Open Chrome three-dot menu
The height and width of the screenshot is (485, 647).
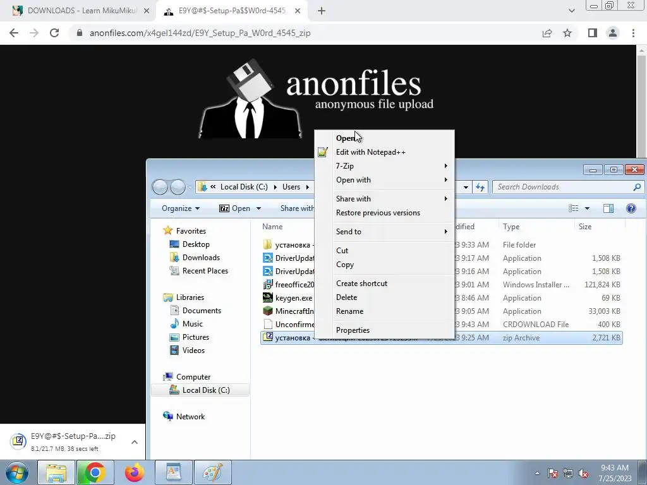(x=633, y=33)
